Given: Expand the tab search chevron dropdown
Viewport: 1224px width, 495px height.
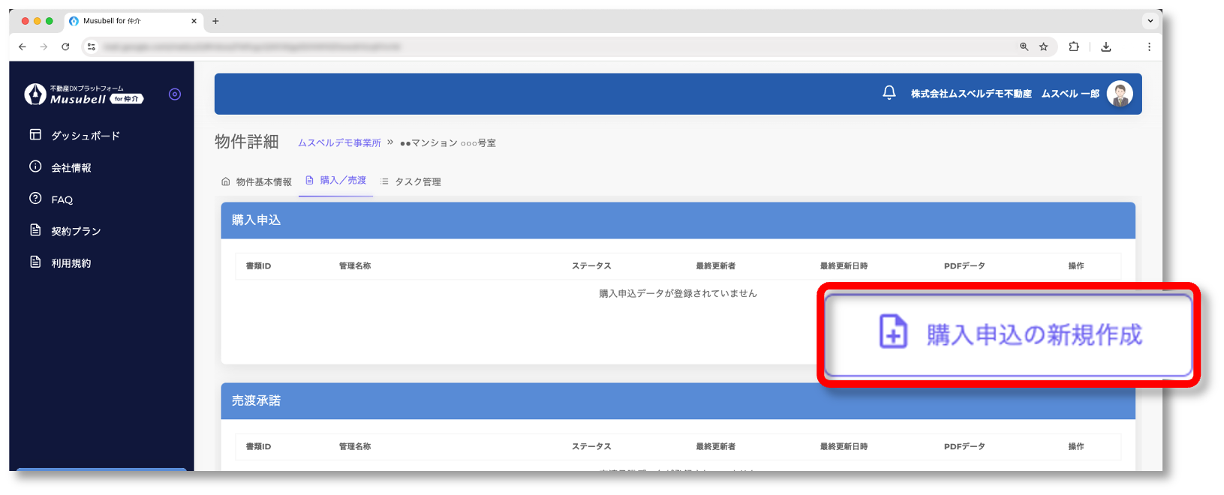Looking at the screenshot, I should (x=1150, y=21).
